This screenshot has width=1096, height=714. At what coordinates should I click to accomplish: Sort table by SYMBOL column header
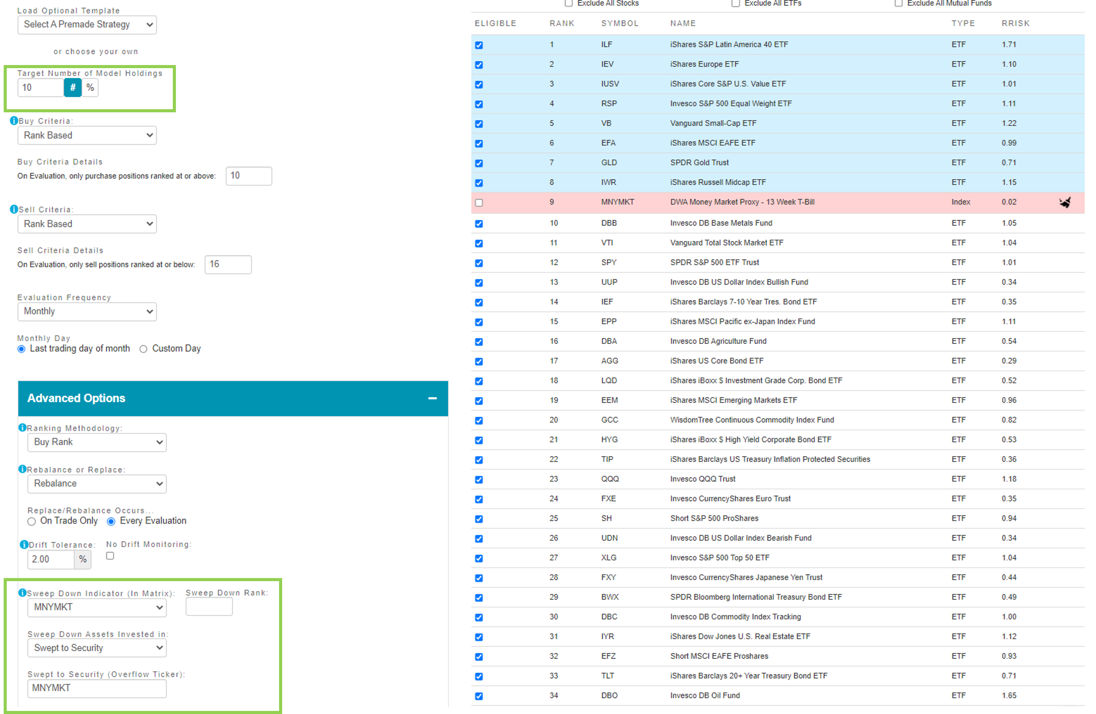point(620,24)
